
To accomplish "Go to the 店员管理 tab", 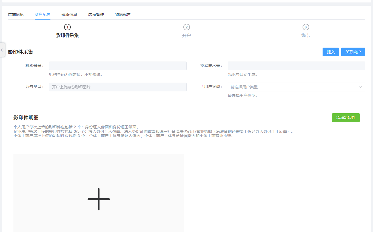I will pyautogui.click(x=96, y=14).
